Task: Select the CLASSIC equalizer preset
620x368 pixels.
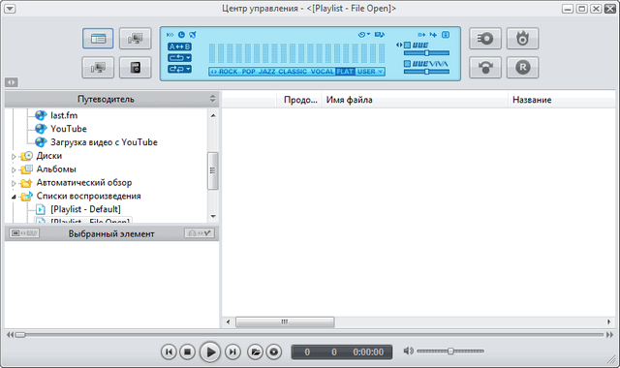Action: (293, 72)
